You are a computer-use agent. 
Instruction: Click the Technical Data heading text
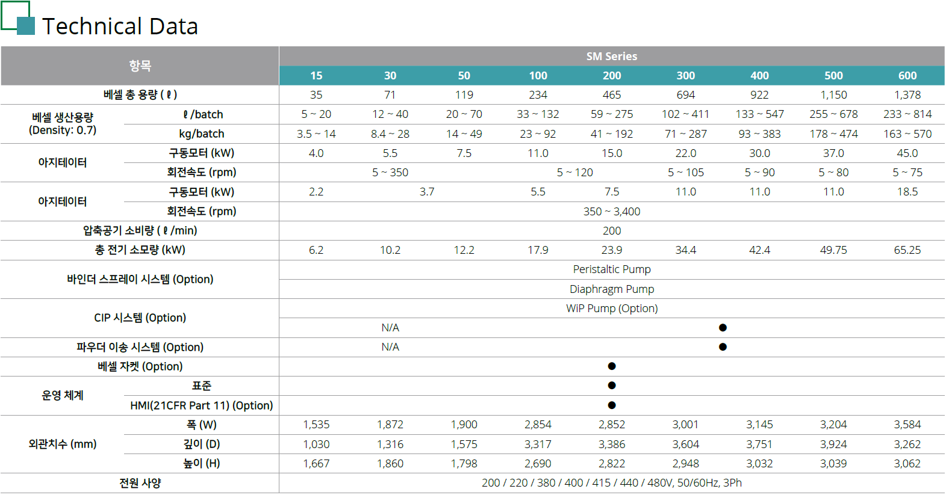pyautogui.click(x=120, y=26)
